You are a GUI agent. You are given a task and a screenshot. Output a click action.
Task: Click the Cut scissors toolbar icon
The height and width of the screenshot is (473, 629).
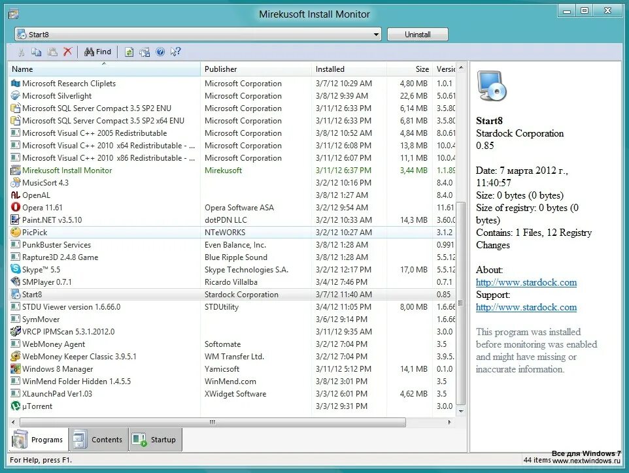click(22, 52)
